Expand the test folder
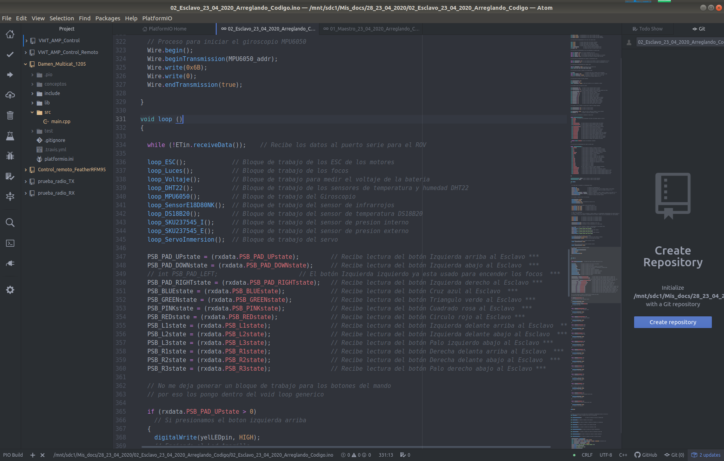This screenshot has height=461, width=724. click(x=32, y=131)
